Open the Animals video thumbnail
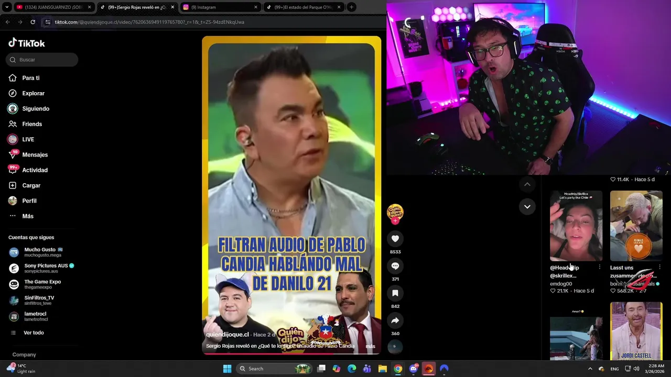Screen dimensions: 671x377 [636, 226]
